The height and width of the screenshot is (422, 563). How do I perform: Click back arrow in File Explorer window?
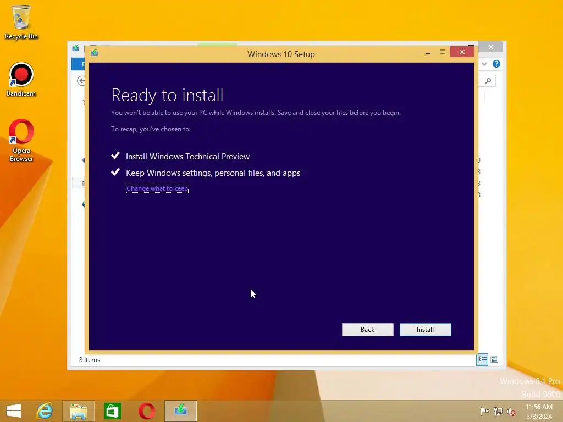coord(81,81)
